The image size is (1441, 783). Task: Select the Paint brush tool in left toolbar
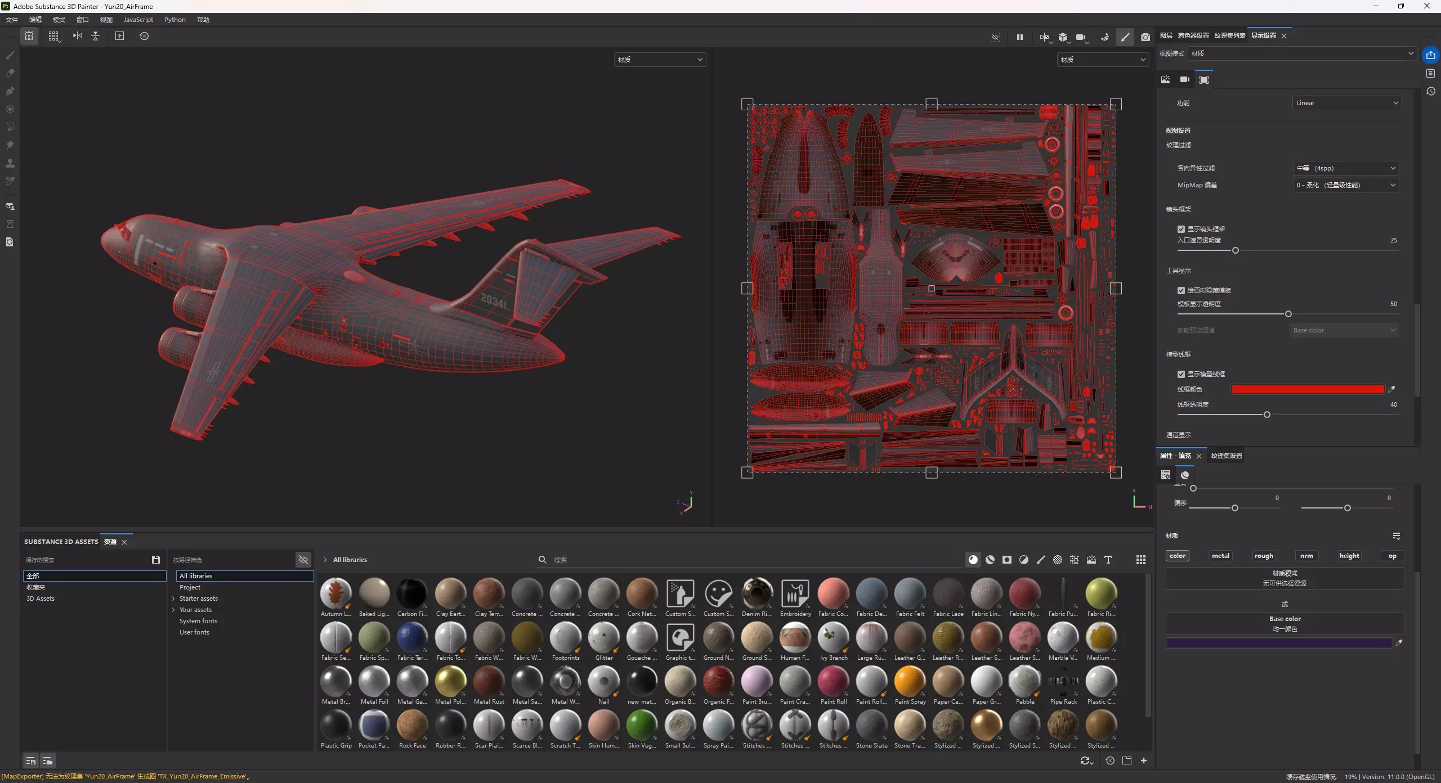pyautogui.click(x=10, y=55)
